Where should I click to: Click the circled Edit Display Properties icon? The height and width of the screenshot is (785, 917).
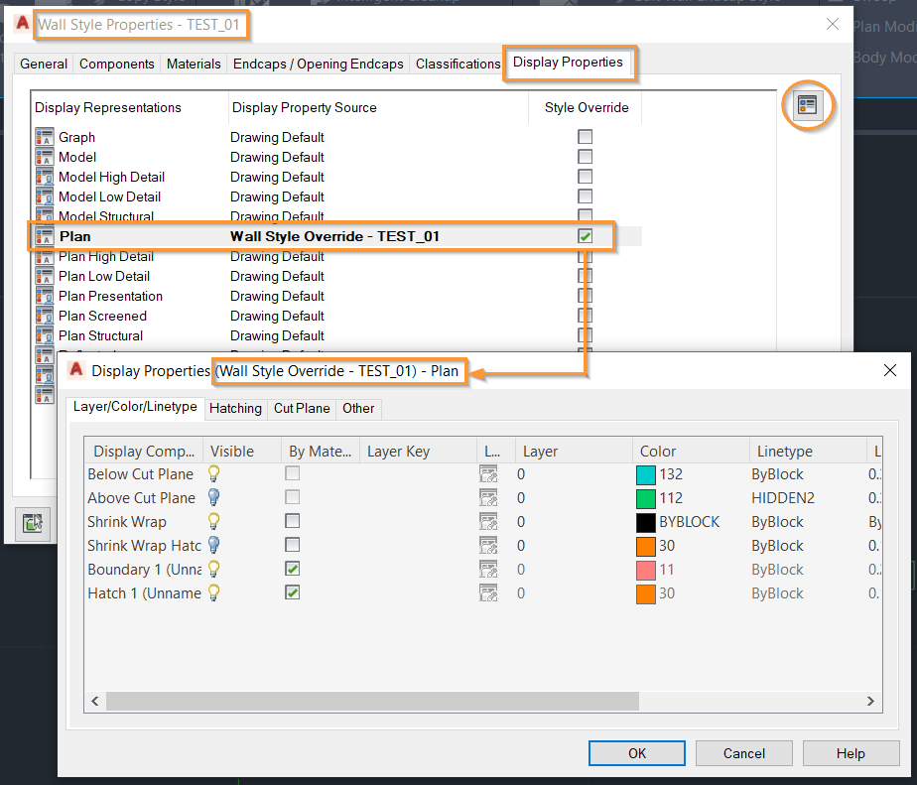click(x=808, y=105)
